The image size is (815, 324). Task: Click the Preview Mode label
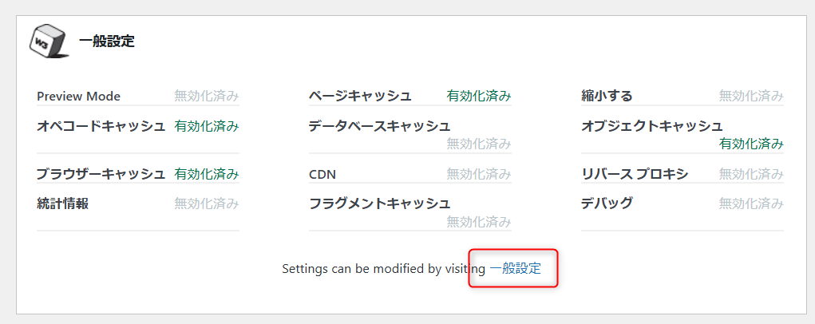78,96
